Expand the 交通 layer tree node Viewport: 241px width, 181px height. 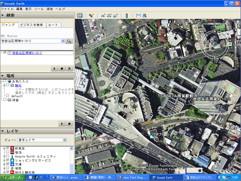(5, 164)
